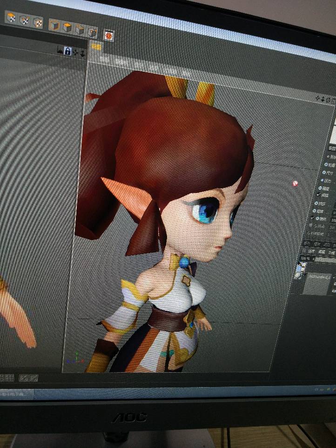Open the Cameras viewport menu

click(x=121, y=62)
